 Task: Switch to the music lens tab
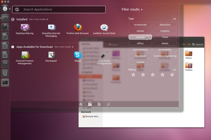point(108,104)
